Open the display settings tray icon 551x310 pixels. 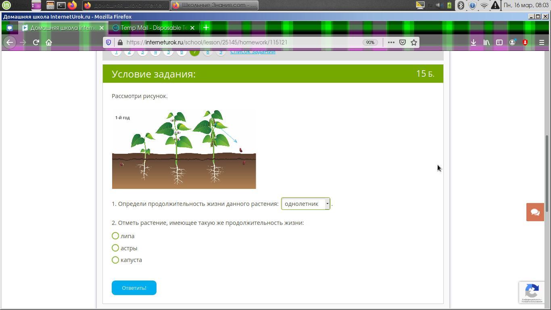pos(420,5)
